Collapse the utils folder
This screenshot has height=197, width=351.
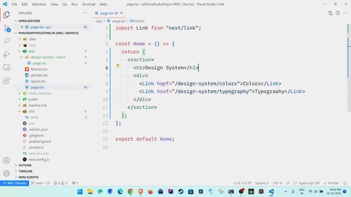[x=32, y=111]
